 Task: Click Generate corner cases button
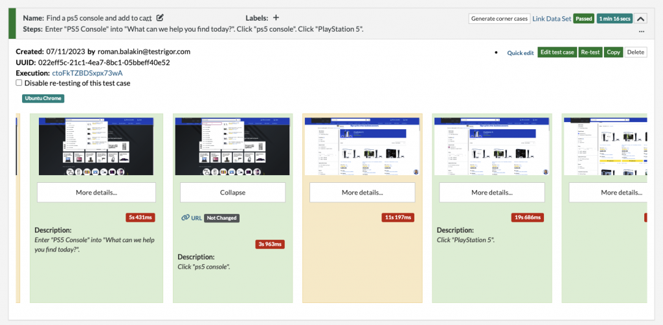[499, 19]
